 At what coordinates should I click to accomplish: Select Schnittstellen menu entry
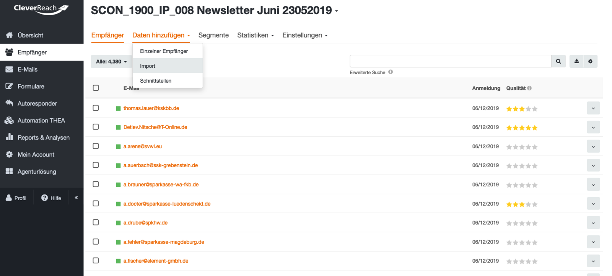(x=156, y=81)
